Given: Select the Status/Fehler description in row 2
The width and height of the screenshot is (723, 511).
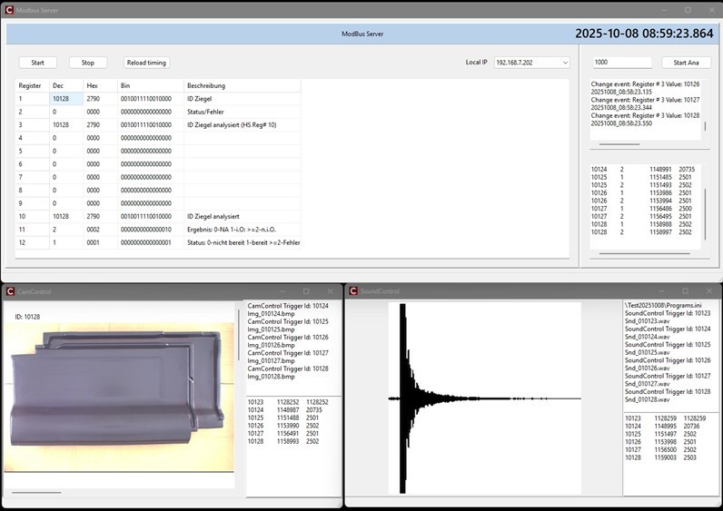Looking at the screenshot, I should tap(243, 112).
